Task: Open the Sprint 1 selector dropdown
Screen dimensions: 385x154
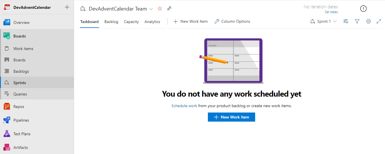Action: click(x=323, y=21)
